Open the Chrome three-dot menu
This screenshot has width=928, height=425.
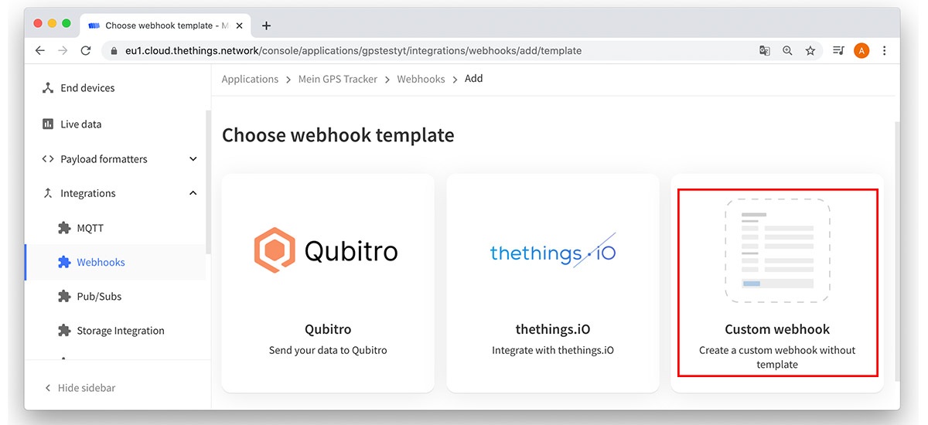885,51
